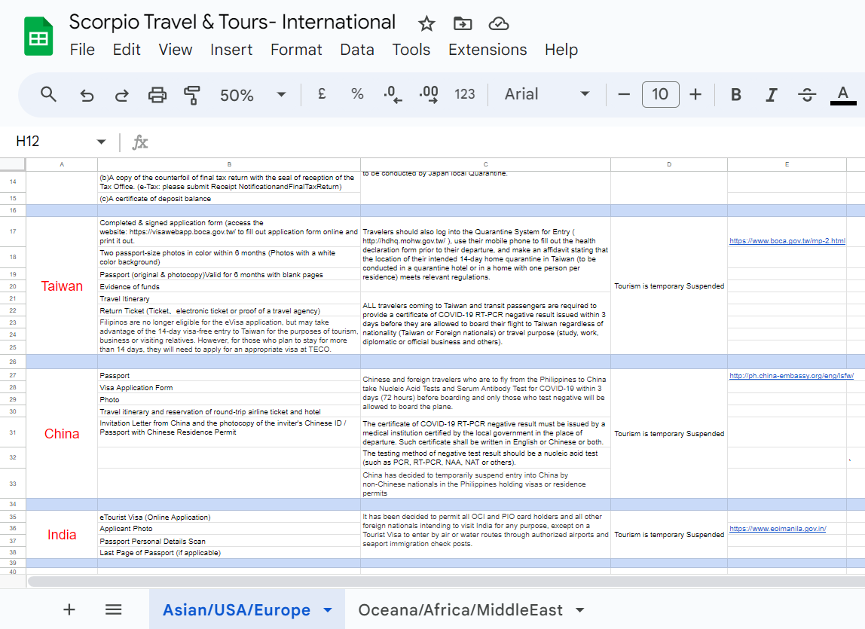The height and width of the screenshot is (629, 865).
Task: Decrease font size with minus button
Action: tap(624, 95)
